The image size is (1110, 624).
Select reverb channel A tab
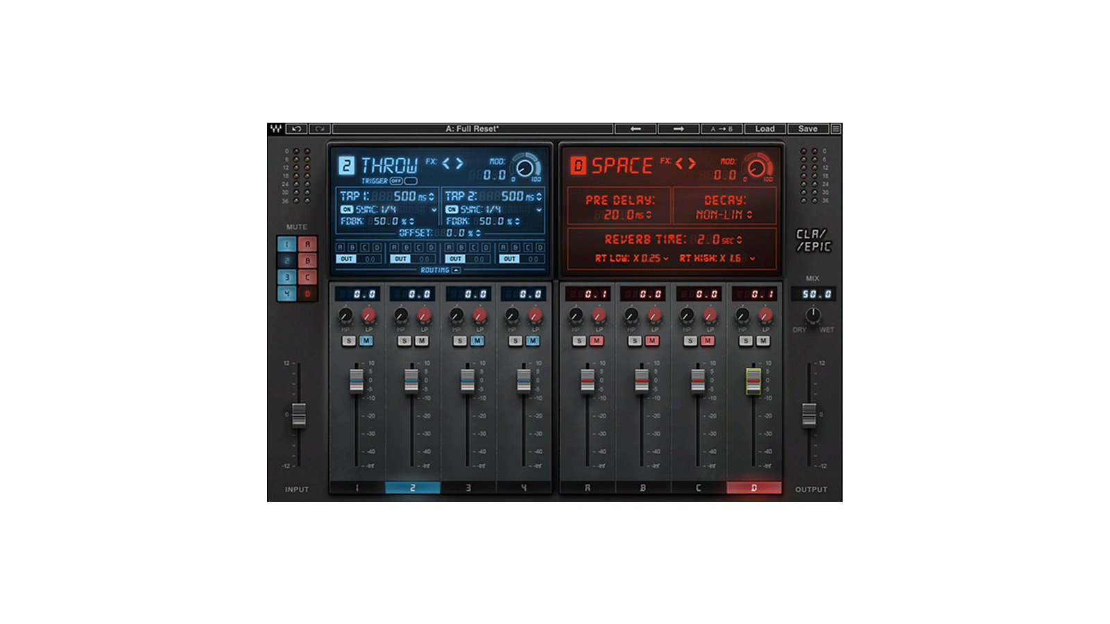(x=588, y=488)
